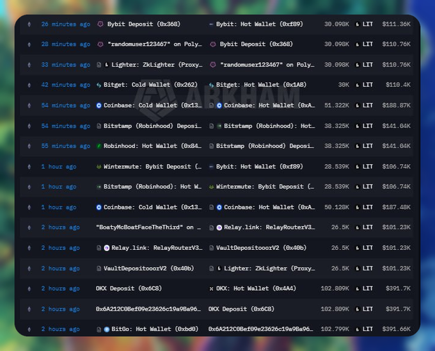Click the '102.799K' amount
The height and width of the screenshot is (351, 435).
[335, 329]
